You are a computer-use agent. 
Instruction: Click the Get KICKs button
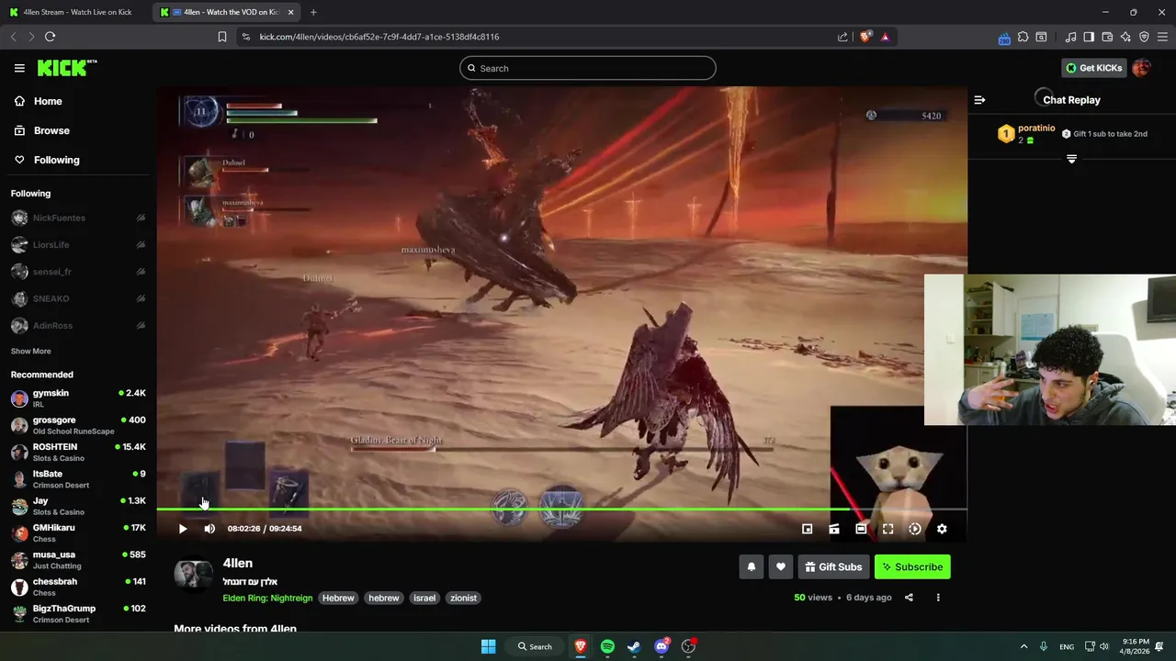(x=1093, y=68)
